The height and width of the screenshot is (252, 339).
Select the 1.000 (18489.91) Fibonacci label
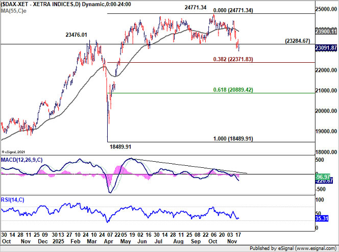point(233,138)
